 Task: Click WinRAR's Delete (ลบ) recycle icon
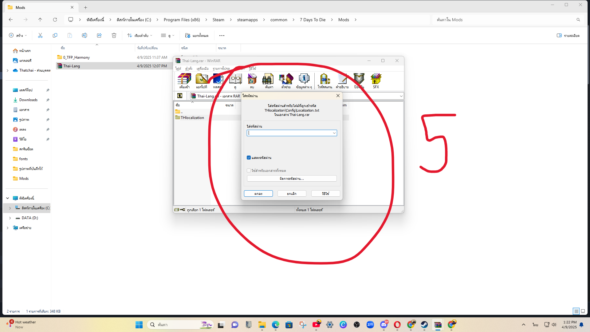pyautogui.click(x=252, y=81)
